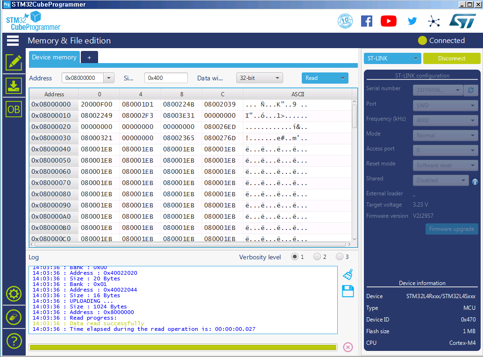Open the Facebook icon
The width and height of the screenshot is (483, 357).
(367, 21)
